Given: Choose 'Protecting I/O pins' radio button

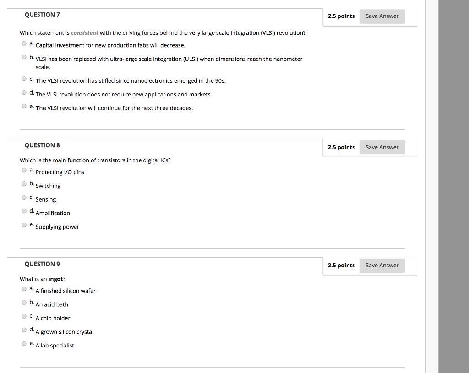Looking at the screenshot, I should (24, 171).
